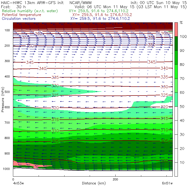Click the green 'Relative humidity (w.r.t. water)' legend label
The width and height of the screenshot is (188, 188).
tap(30, 11)
